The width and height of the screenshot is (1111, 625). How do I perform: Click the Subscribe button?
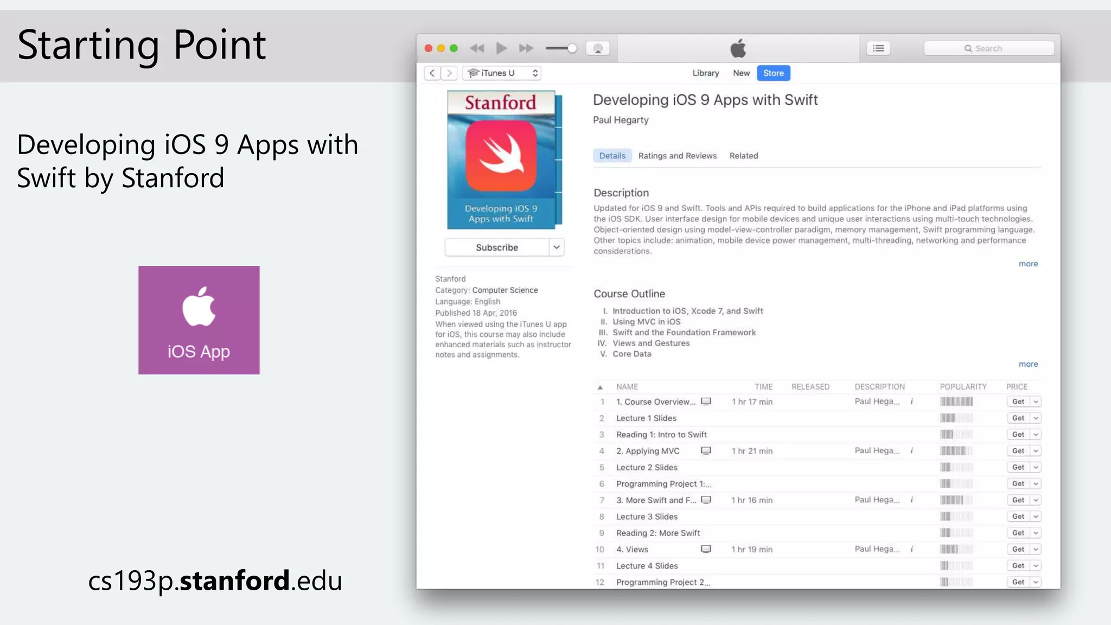(497, 247)
